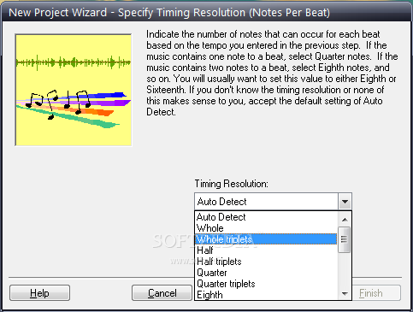Select 'Whole triplets' list option
The height and width of the screenshot is (312, 413).
(x=266, y=239)
